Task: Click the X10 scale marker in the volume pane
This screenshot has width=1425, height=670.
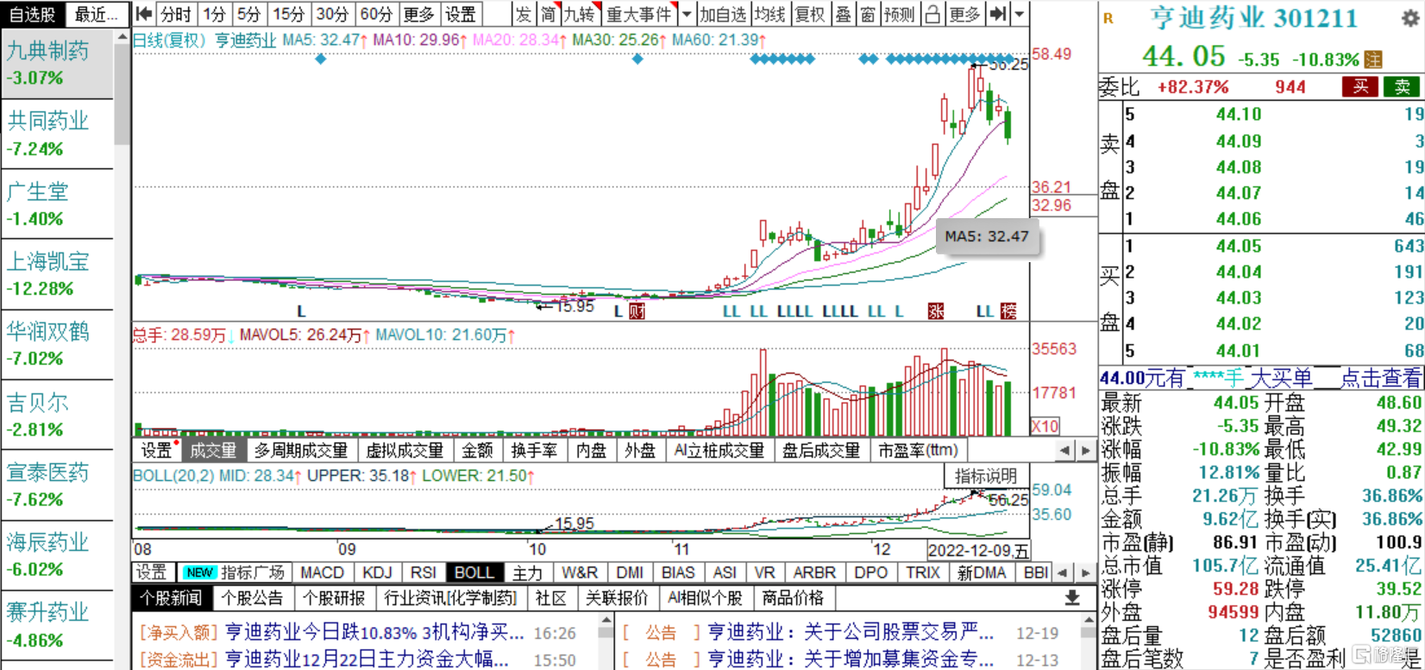Action: (1045, 426)
